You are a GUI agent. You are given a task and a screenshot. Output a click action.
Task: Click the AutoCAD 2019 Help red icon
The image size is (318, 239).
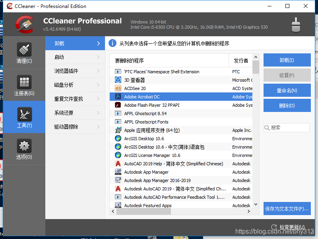(x=118, y=163)
